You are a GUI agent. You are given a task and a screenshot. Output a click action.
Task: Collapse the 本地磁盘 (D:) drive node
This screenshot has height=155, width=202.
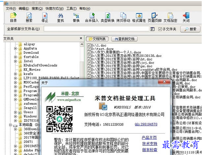coord(10,125)
